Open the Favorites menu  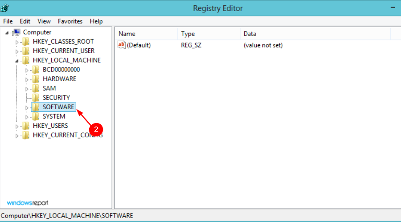pyautogui.click(x=70, y=21)
